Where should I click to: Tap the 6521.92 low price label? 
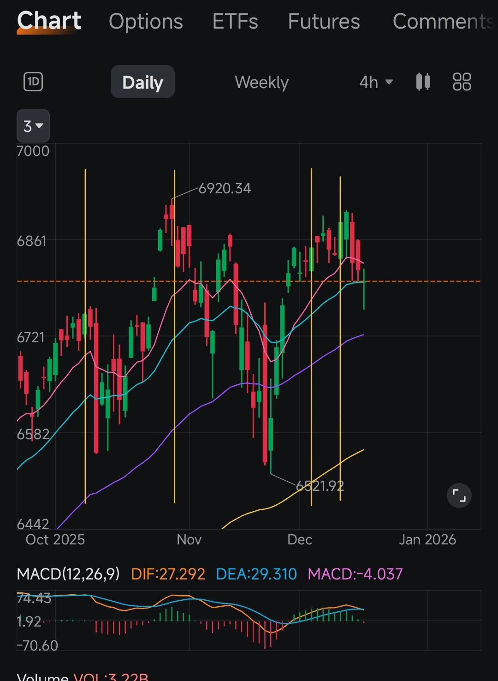pos(320,486)
